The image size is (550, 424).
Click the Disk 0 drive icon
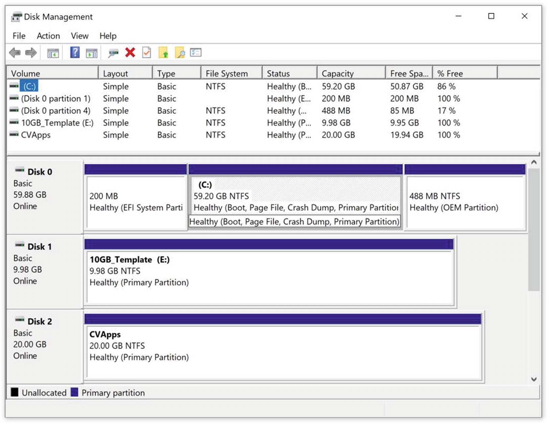click(20, 170)
